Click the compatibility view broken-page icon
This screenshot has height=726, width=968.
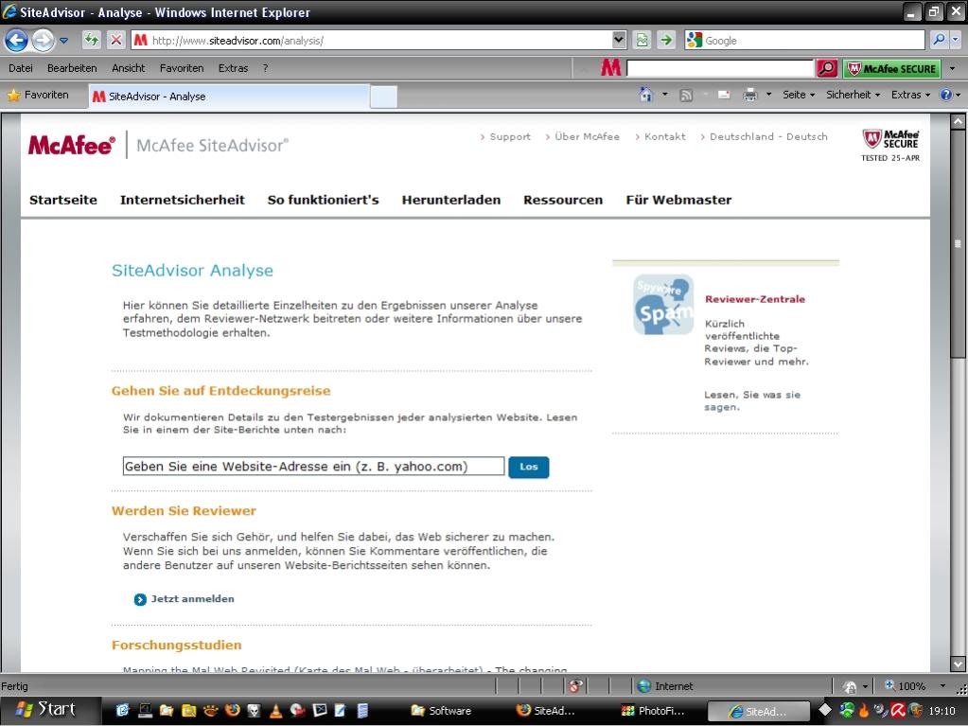pos(642,40)
